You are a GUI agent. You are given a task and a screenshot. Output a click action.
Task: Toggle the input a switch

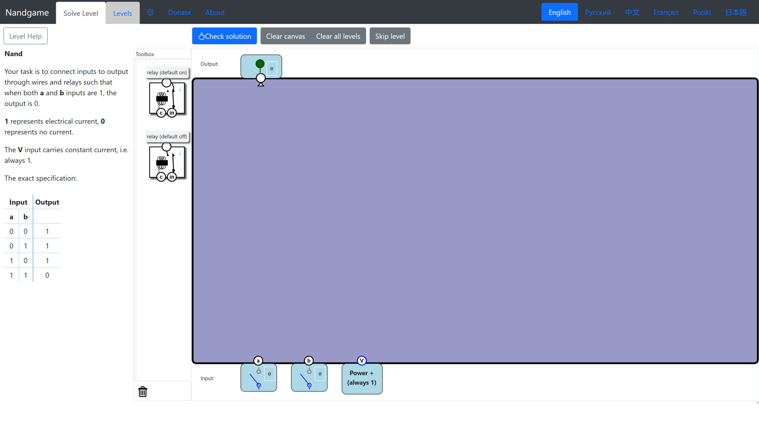(x=255, y=380)
